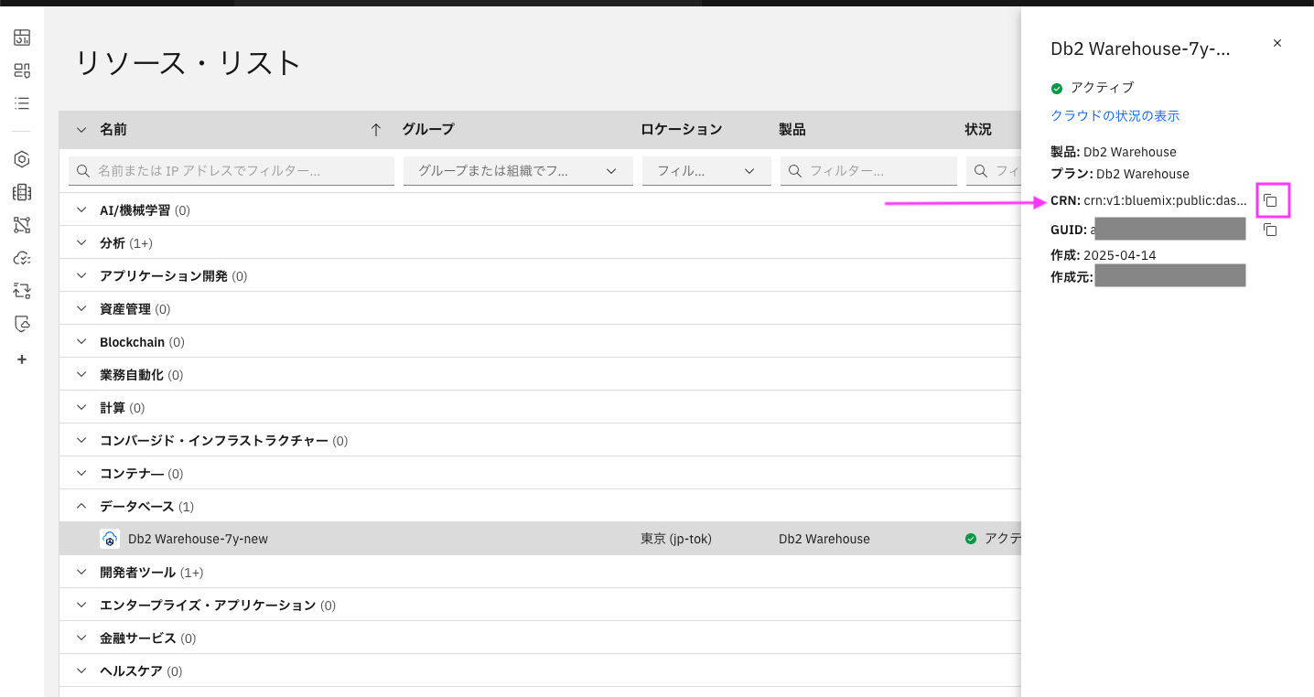Click the sort arrow in 名前 column header
1314x697 pixels.
375,130
